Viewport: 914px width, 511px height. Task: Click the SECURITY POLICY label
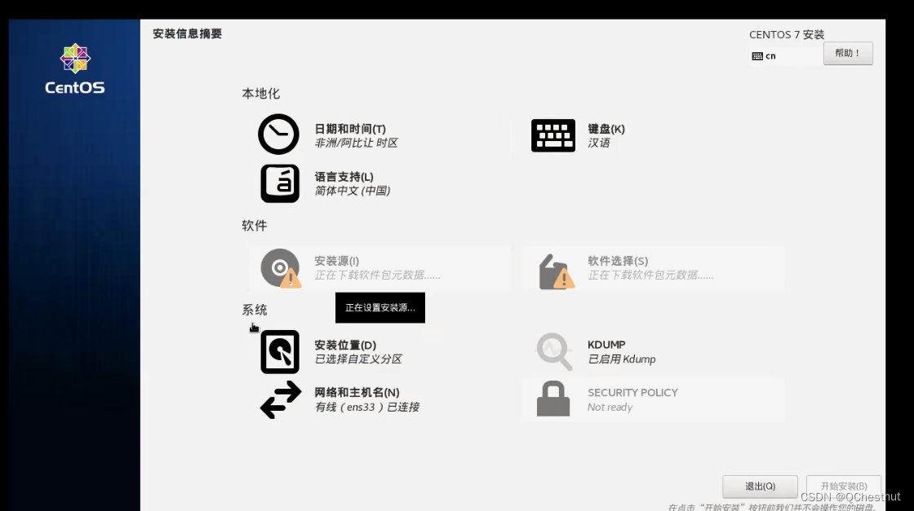[x=632, y=393]
